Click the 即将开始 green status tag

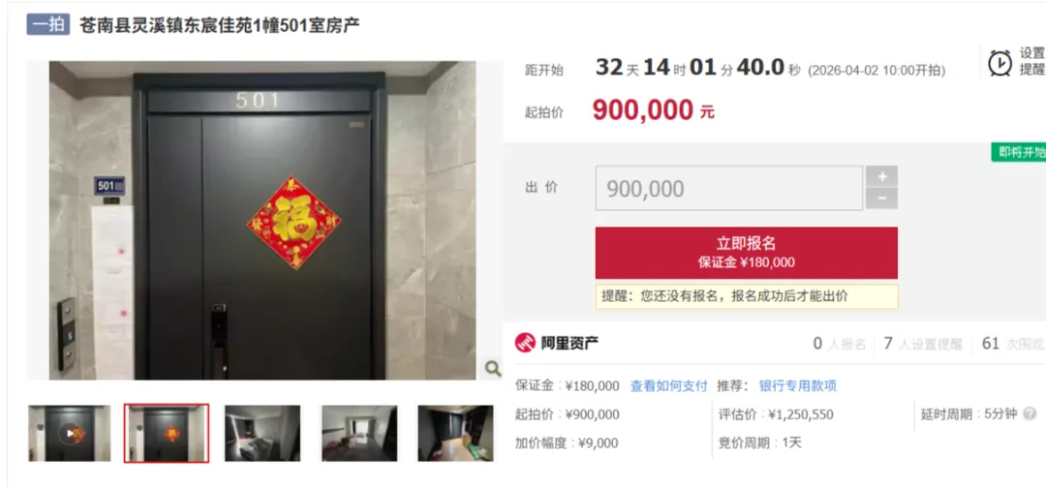click(x=1019, y=151)
